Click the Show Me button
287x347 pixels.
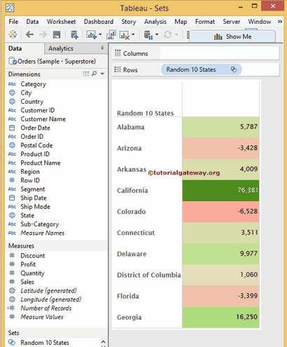(x=232, y=36)
